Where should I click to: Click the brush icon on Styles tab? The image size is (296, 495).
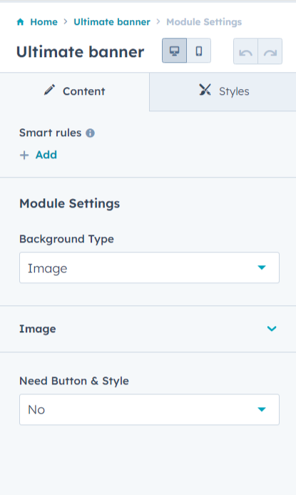pos(205,90)
